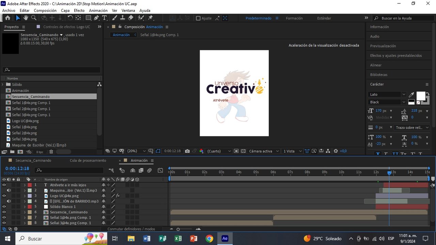Screen dimensions: 436x245
Task: Toggle the motion blur timeline icon
Action: (x=149, y=170)
